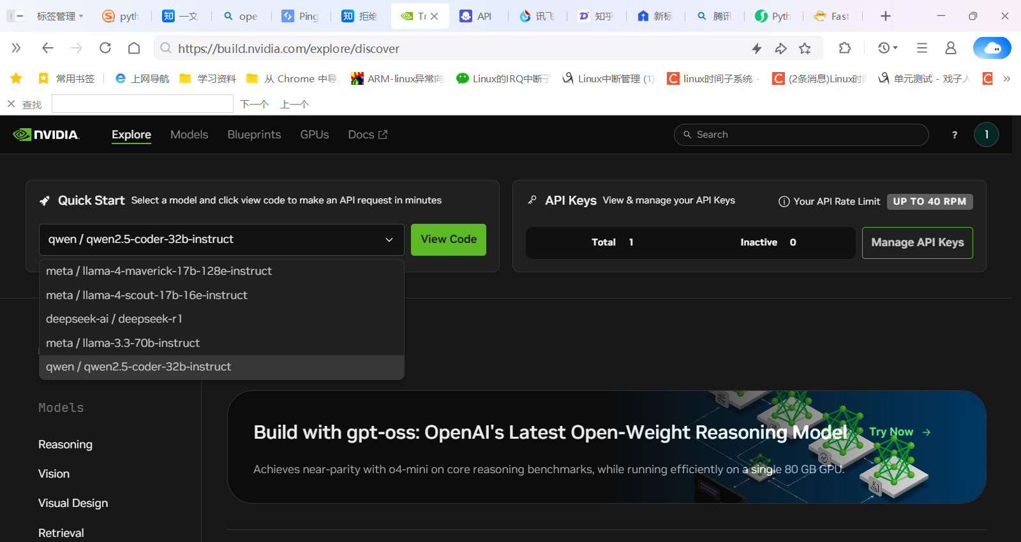
Task: Reload the page
Action: (x=105, y=48)
